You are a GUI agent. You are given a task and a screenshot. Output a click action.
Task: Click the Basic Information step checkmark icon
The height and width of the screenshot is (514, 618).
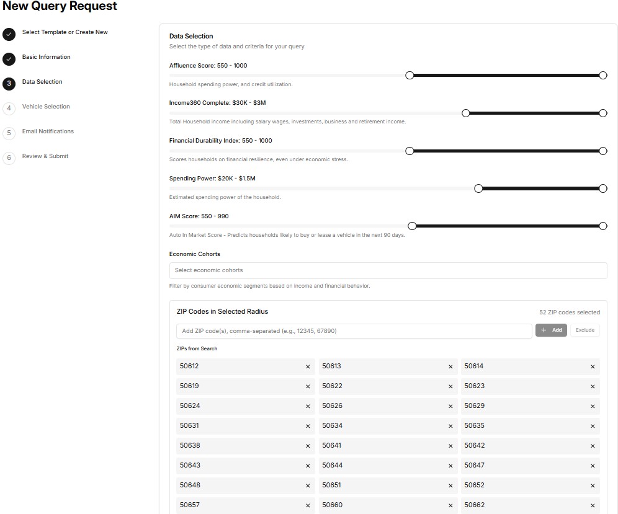(x=9, y=59)
